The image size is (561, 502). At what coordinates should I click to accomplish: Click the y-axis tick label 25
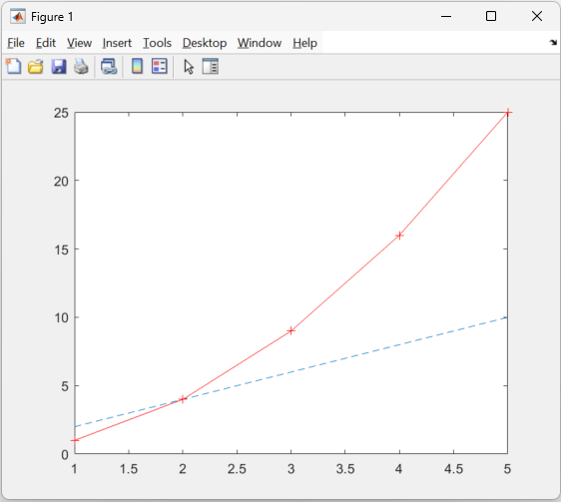point(61,113)
